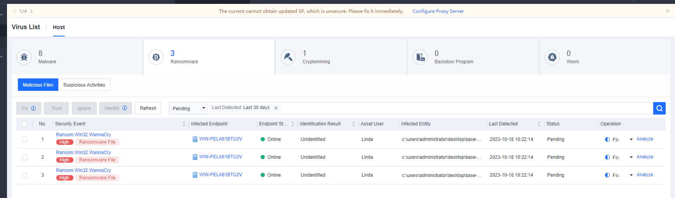675x198 pixels.
Task: Click the blue search magnifier button
Action: tap(659, 108)
